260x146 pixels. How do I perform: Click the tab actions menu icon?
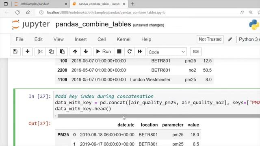(x=6, y=4)
